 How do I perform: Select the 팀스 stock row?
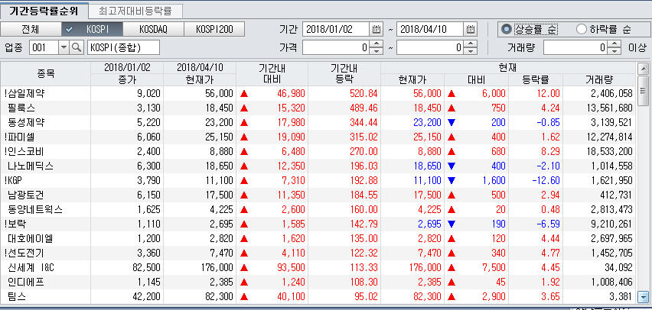coord(318,297)
